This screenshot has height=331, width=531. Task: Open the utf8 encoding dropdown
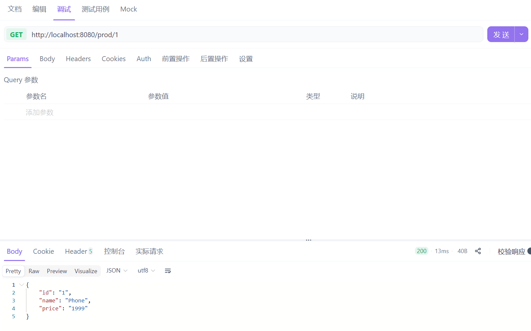(x=146, y=271)
